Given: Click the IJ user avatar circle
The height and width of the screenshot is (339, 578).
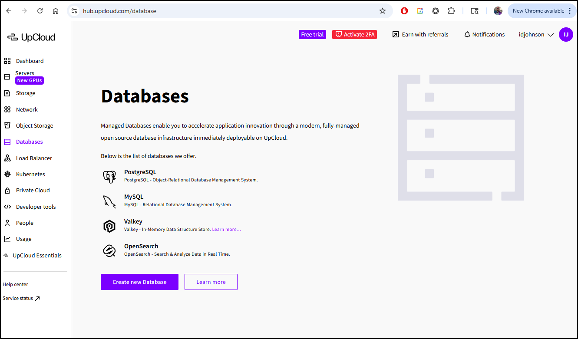Looking at the screenshot, I should (x=566, y=34).
